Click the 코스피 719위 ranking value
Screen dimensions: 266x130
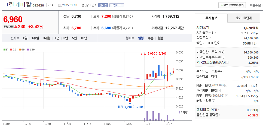(x=250, y=33)
